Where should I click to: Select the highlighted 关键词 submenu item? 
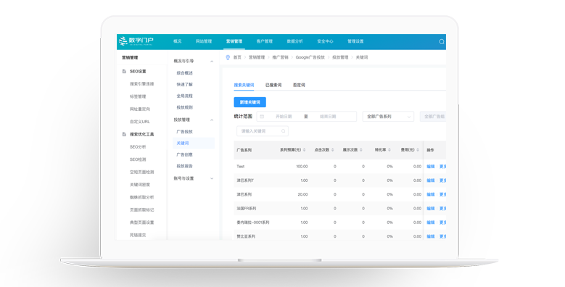[x=194, y=143]
